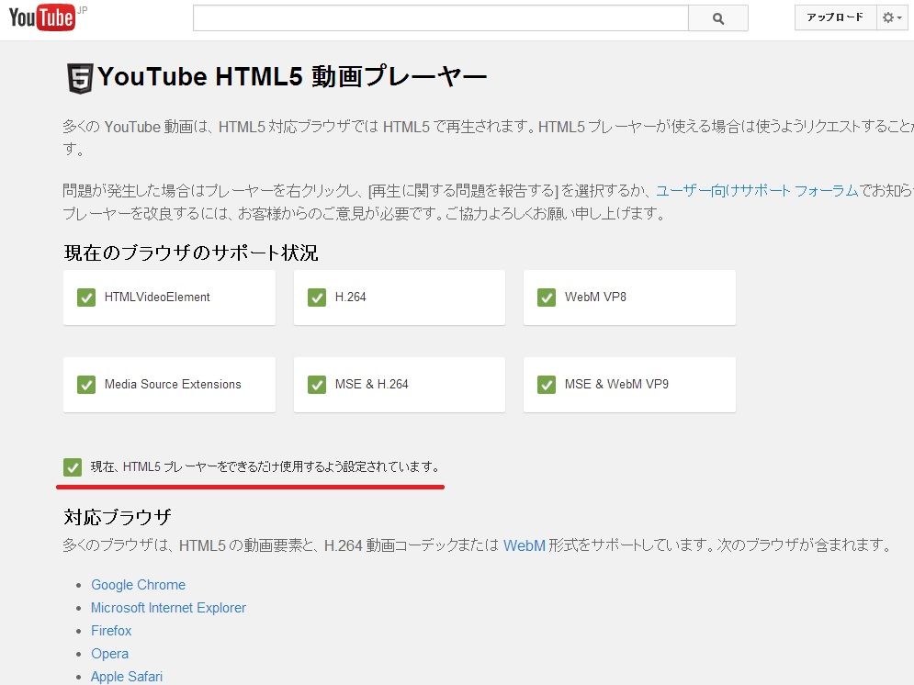Click the MSE & WebM VP9 label
Screen dimensions: 914x685
pyautogui.click(x=616, y=385)
